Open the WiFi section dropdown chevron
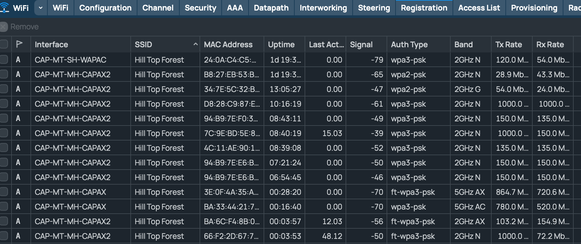Viewport: 581px width, 244px height. coord(41,8)
